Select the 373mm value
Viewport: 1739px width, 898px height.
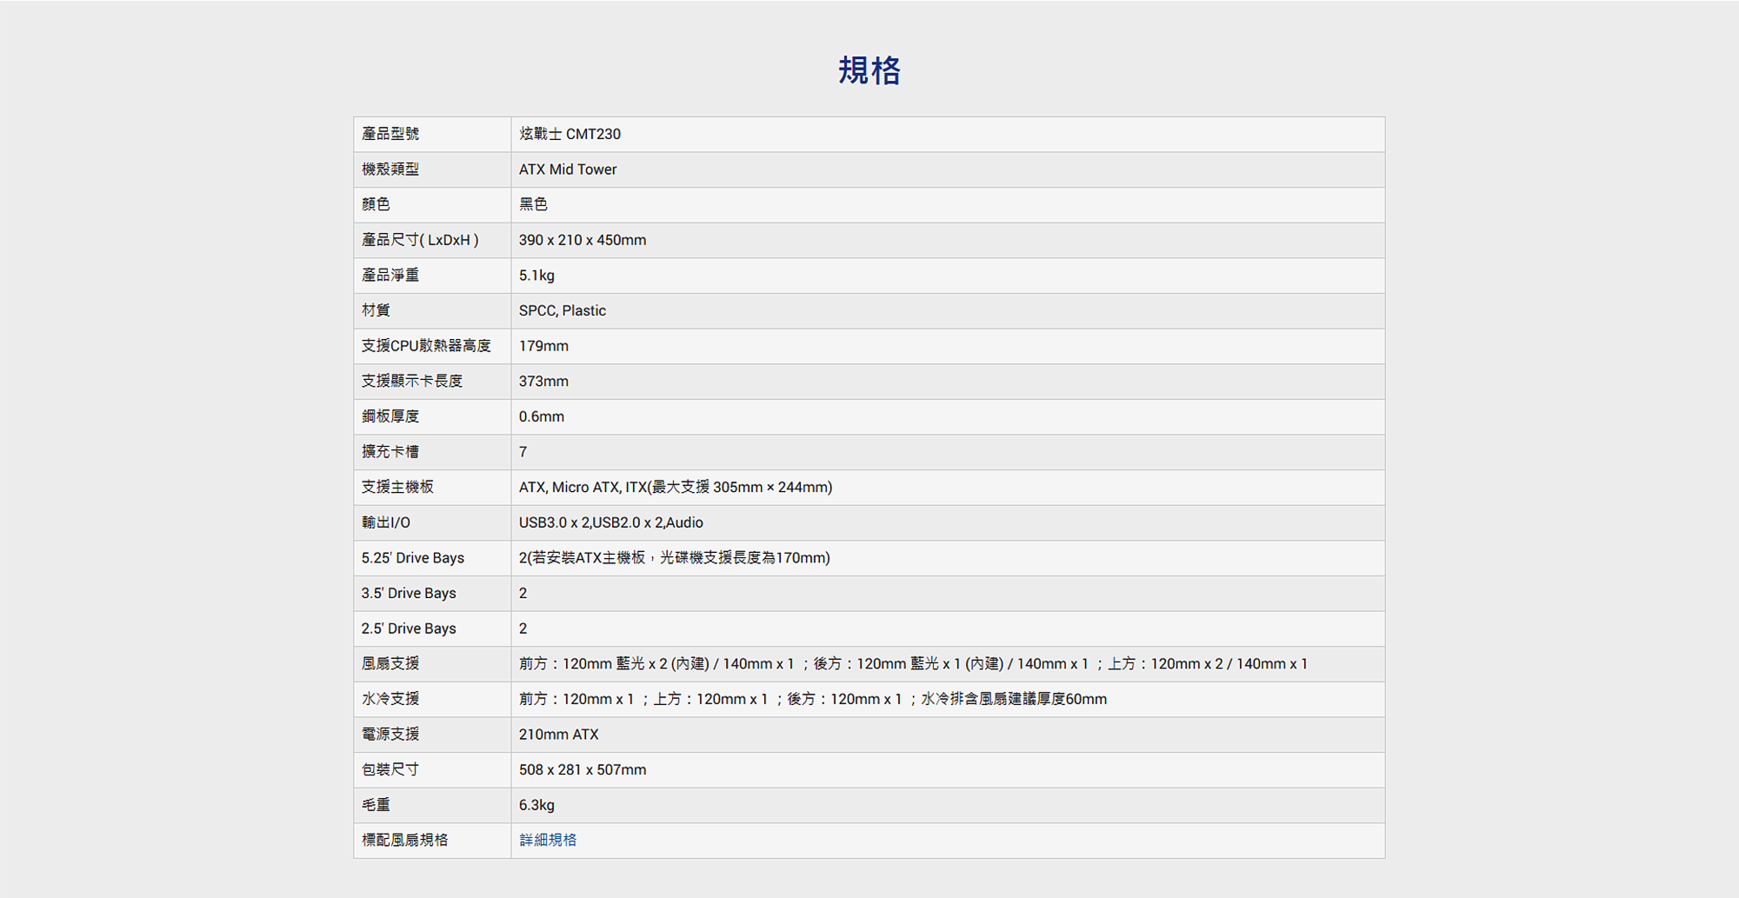click(543, 381)
